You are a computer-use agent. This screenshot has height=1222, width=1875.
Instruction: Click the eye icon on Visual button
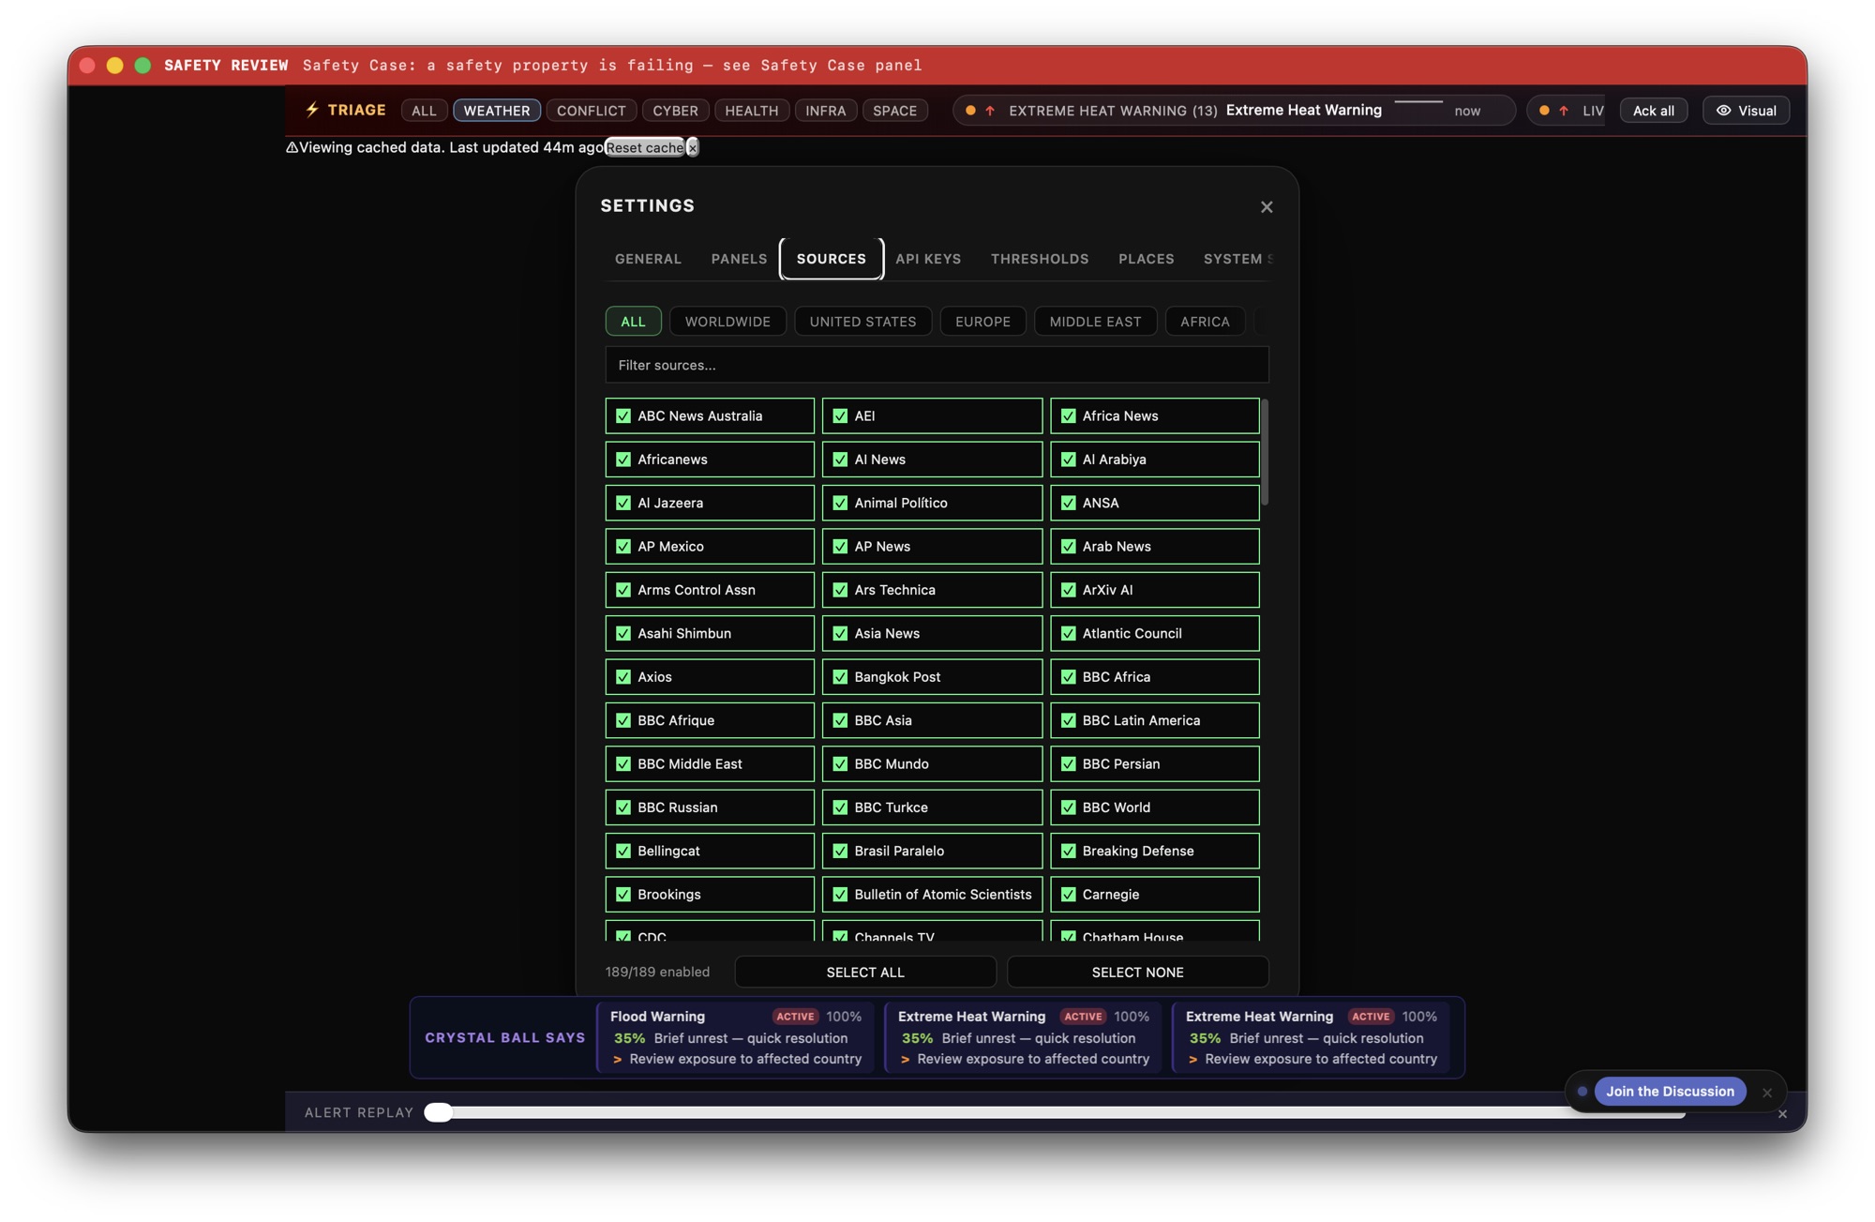tap(1723, 111)
